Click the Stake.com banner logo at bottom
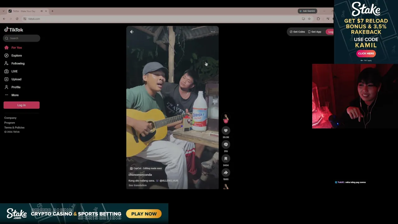This screenshot has height=224, width=398. coord(17,214)
